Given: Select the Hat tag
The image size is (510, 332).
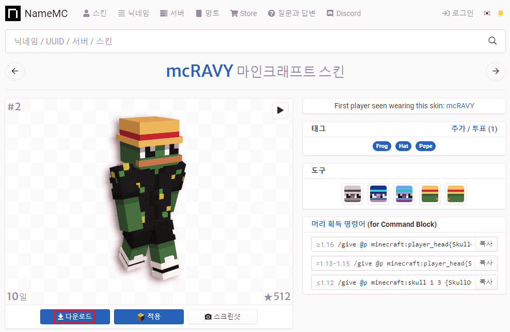Looking at the screenshot, I should pos(403,146).
